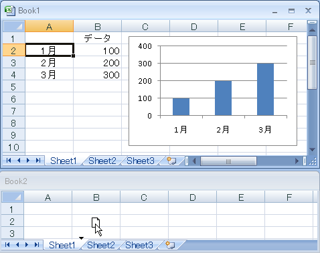Select row 5 header in Book1
The image size is (320, 253).
click(x=13, y=86)
